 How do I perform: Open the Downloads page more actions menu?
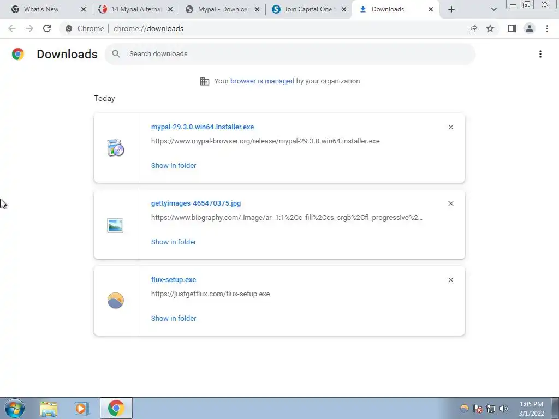click(x=540, y=54)
